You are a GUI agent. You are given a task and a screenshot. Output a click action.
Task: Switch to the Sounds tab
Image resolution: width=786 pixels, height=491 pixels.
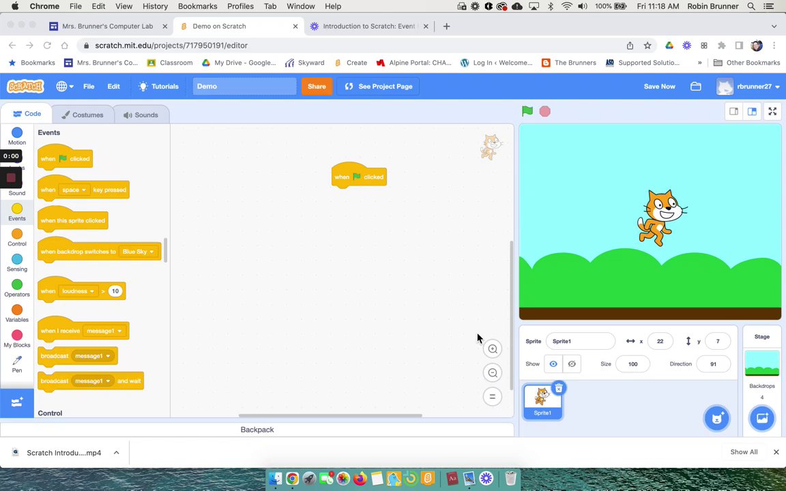pos(141,115)
